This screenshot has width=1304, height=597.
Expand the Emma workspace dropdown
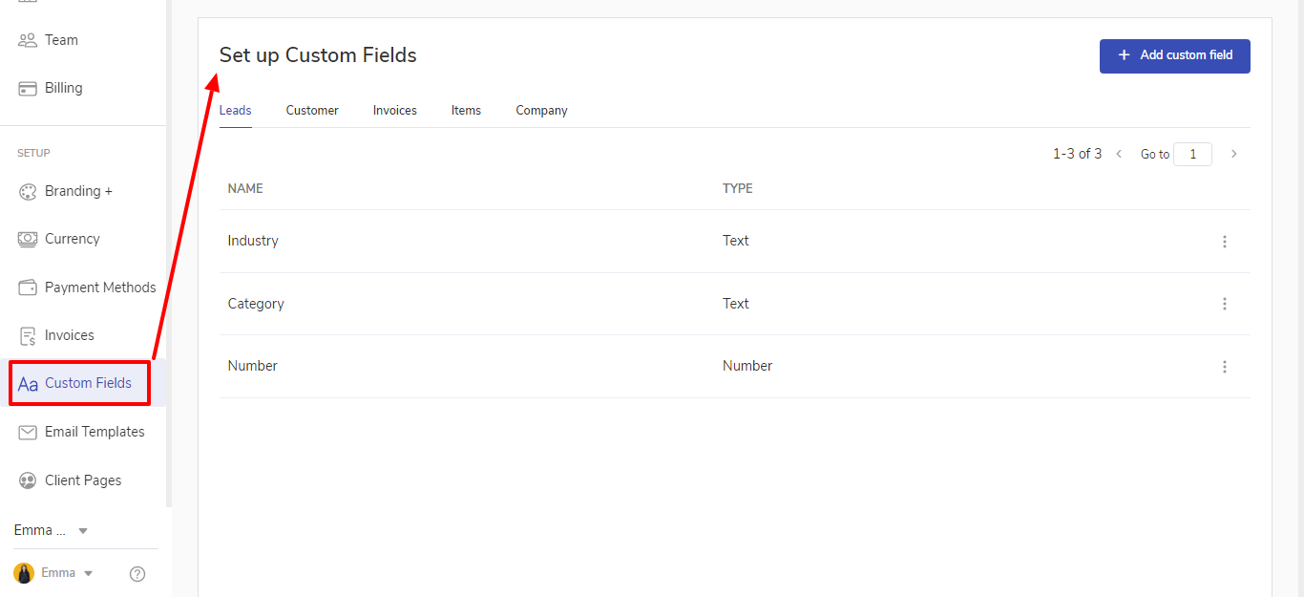click(83, 530)
